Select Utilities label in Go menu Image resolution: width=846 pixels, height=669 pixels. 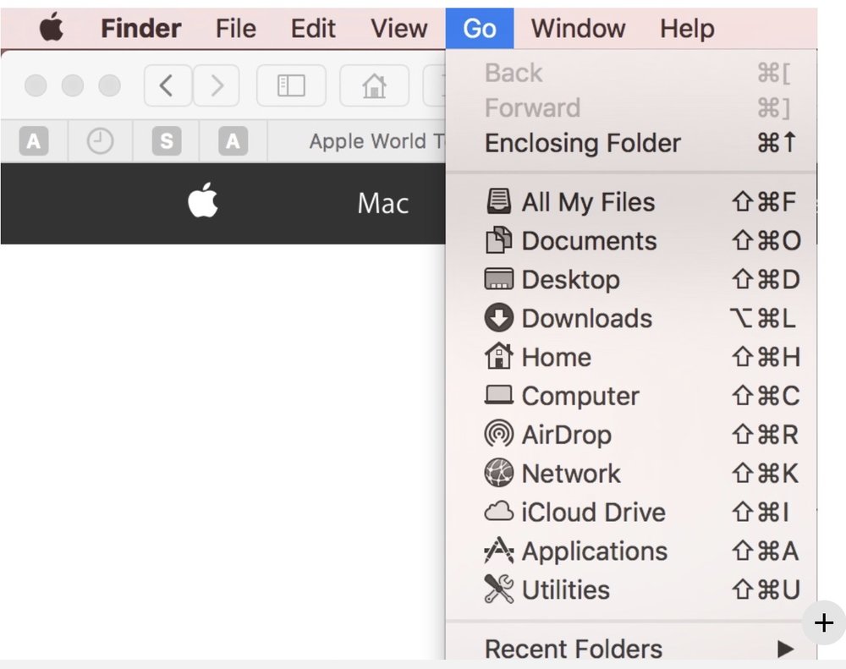click(x=565, y=589)
